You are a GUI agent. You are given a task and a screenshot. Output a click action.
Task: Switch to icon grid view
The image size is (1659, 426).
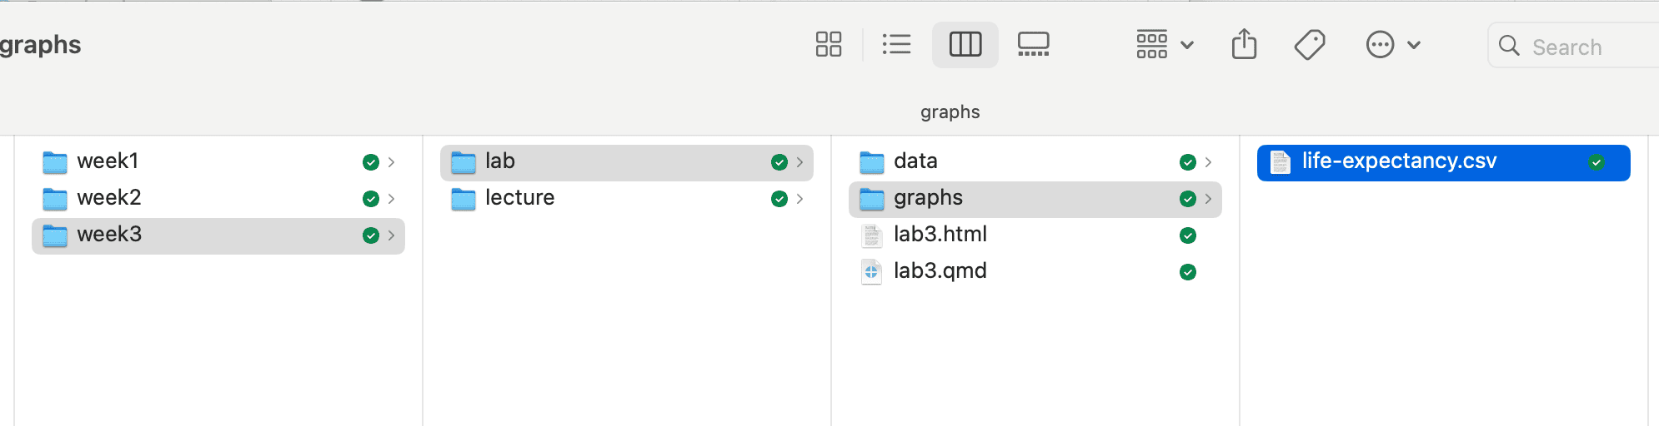point(828,44)
